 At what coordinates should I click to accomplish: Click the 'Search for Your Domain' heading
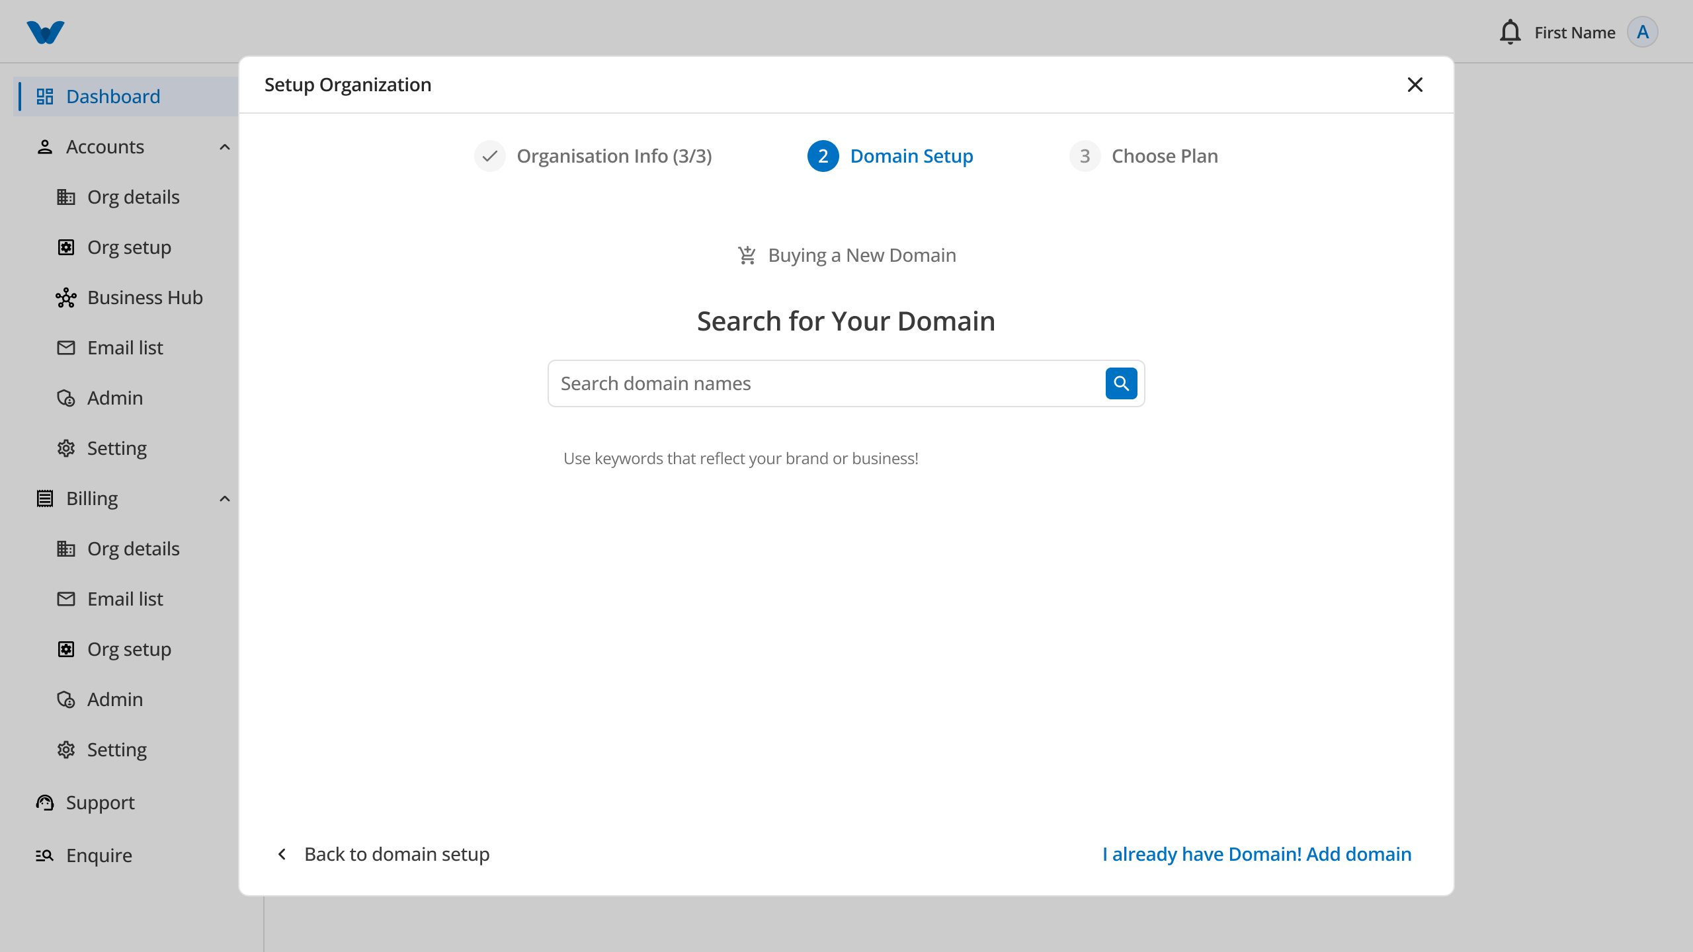[x=846, y=321]
